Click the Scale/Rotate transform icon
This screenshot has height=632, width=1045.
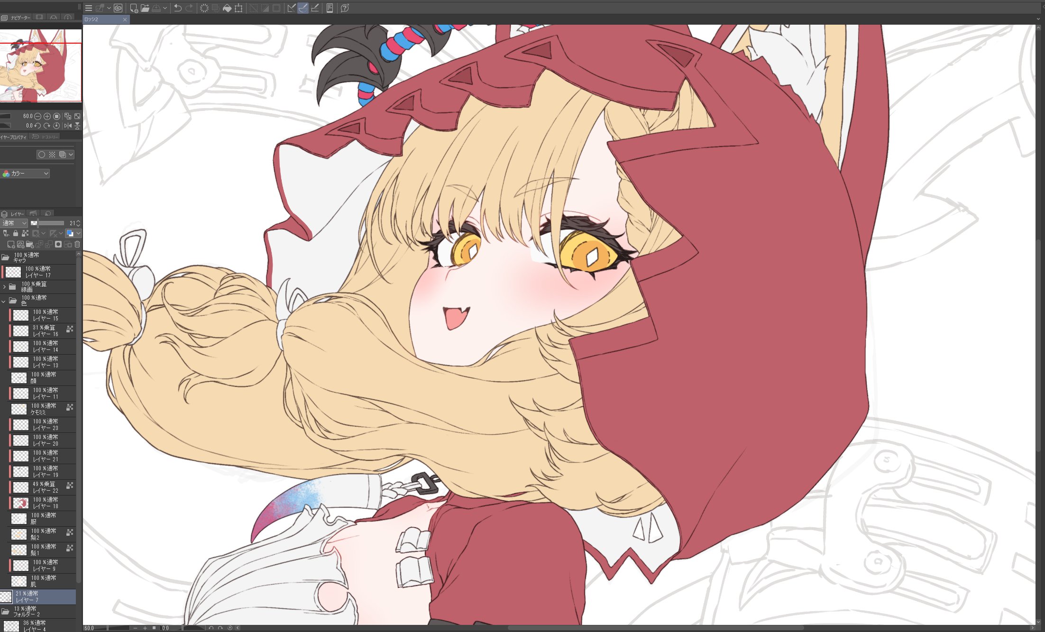coord(238,8)
